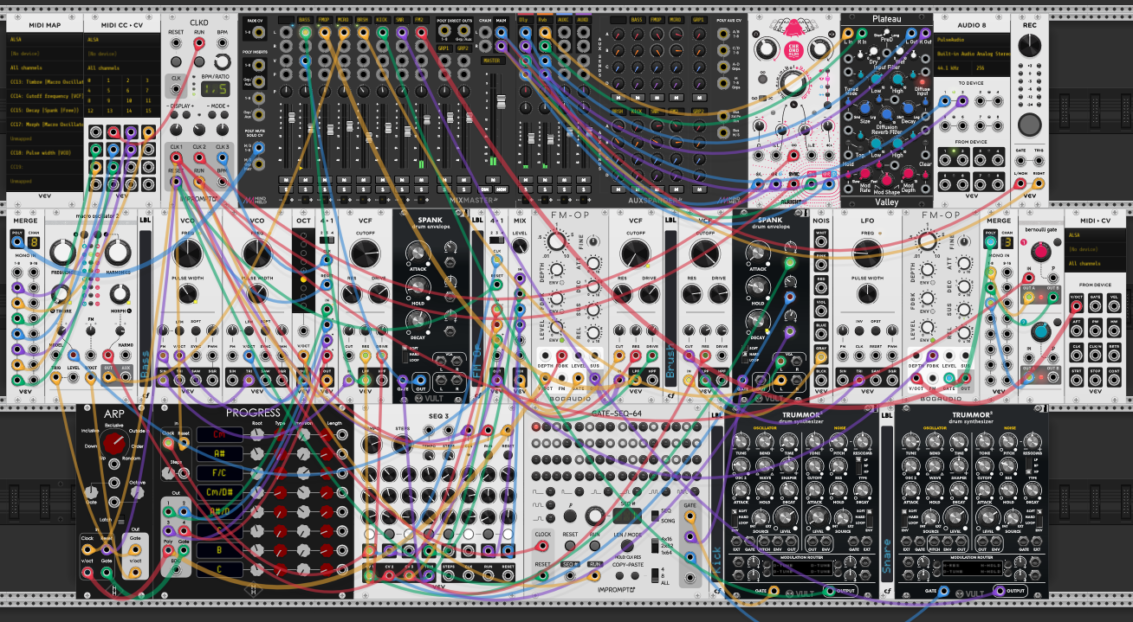Click the large record button on REC

(x=1029, y=124)
